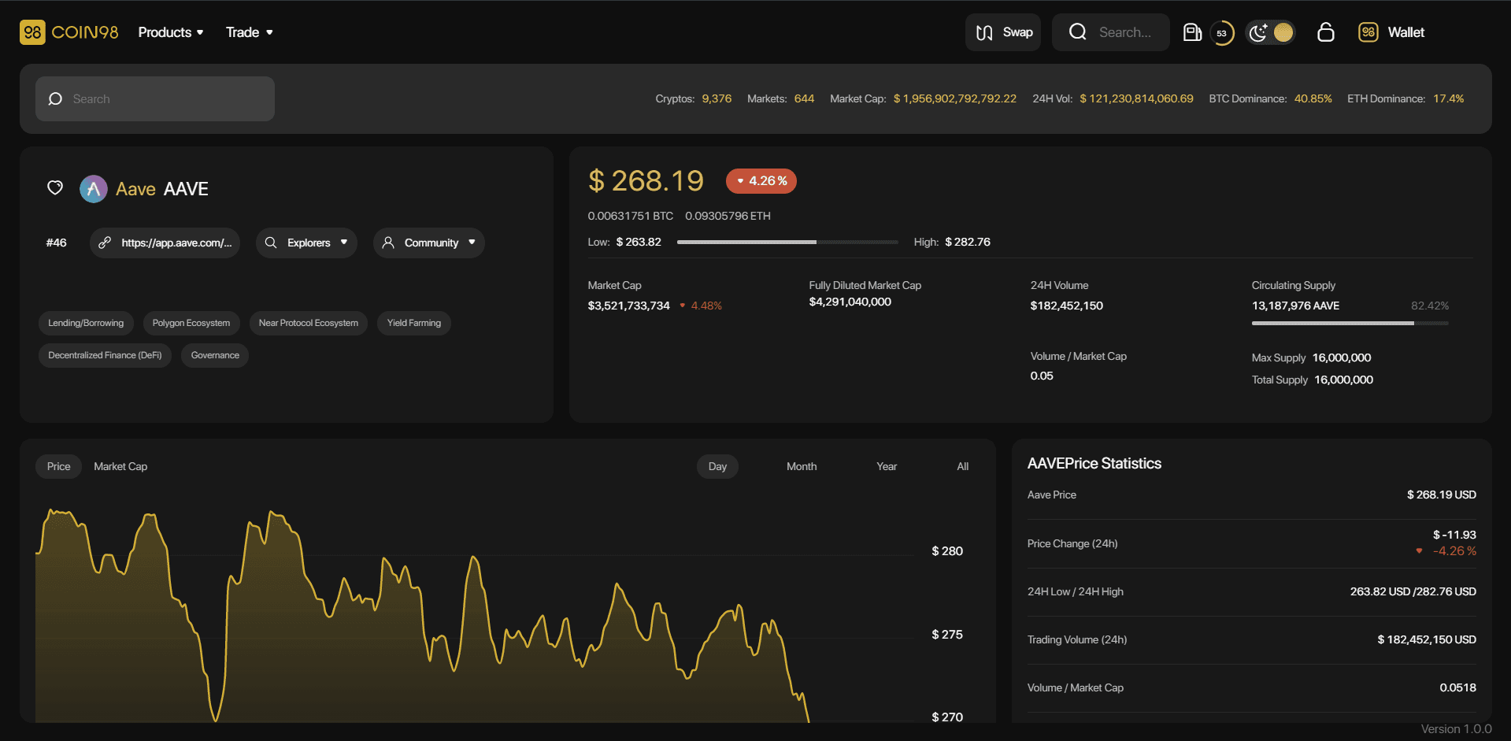The width and height of the screenshot is (1511, 741).
Task: Click the top Search... input field
Action: click(x=1111, y=32)
